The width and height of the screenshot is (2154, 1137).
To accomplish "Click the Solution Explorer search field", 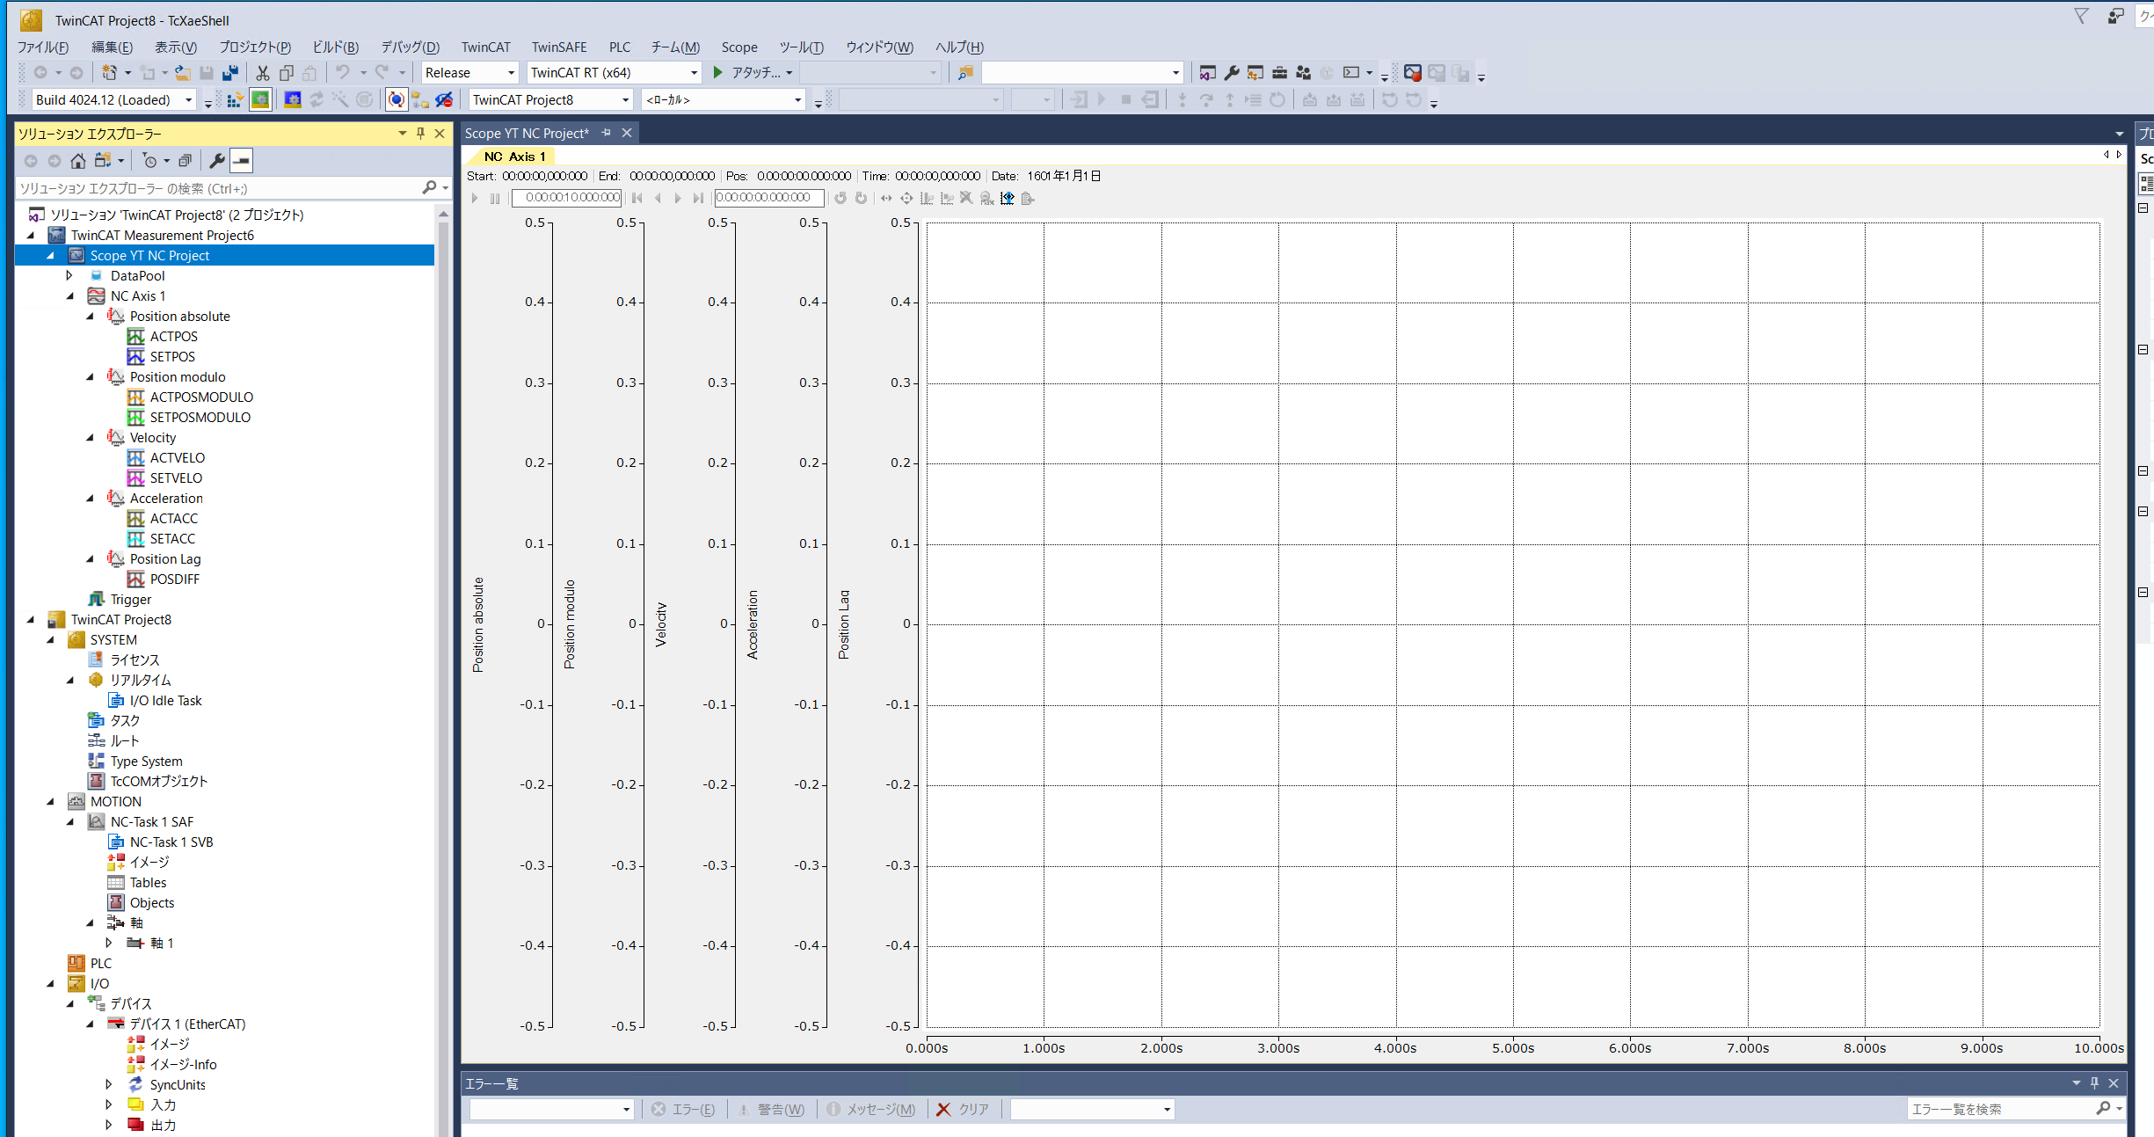I will 220,188.
